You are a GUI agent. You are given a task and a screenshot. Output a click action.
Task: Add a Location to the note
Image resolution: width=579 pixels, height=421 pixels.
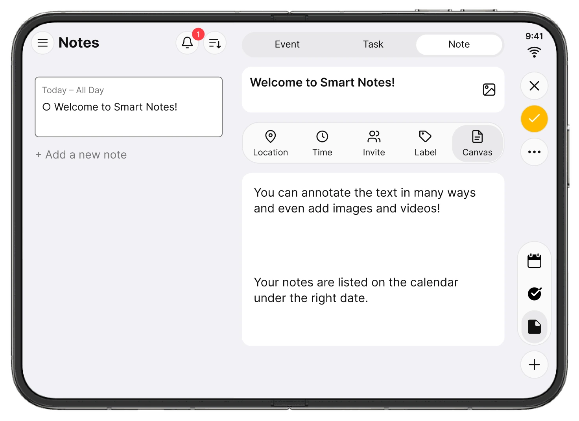[270, 143]
